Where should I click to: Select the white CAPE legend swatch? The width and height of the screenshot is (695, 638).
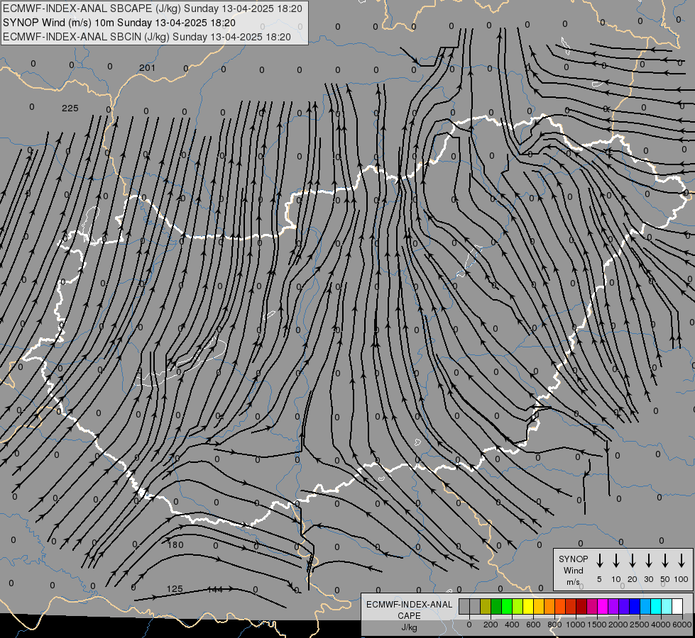677,606
